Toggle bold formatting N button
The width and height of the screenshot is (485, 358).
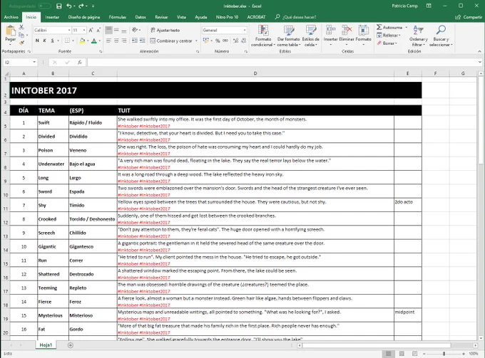pos(37,41)
